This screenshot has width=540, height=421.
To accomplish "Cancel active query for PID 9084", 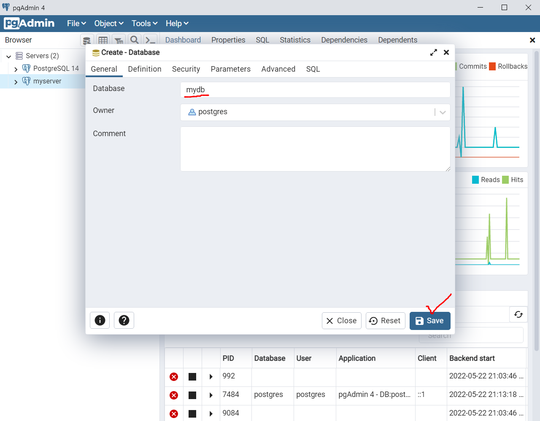I will 192,414.
